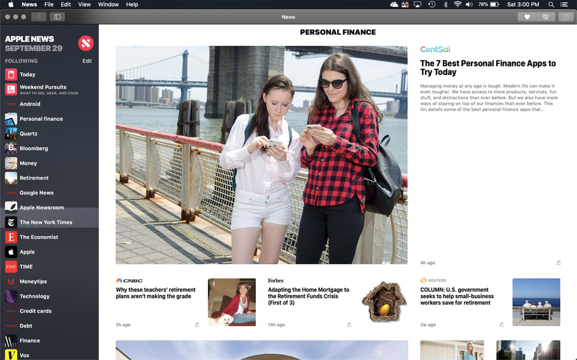Open Spotlight search in menu bar
The height and width of the screenshot is (360, 577).
pyautogui.click(x=552, y=4)
